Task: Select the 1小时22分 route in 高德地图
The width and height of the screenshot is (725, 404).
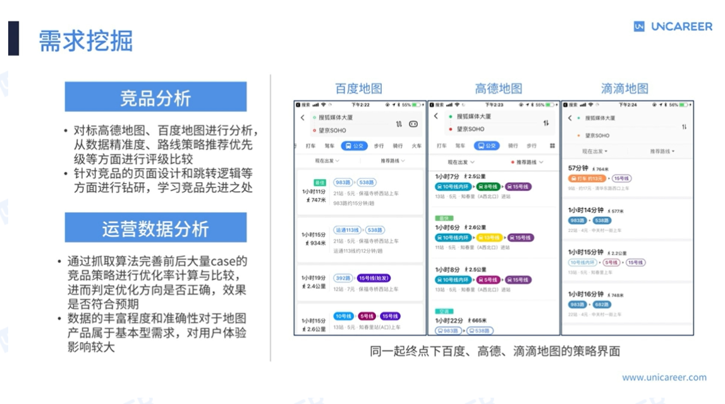Action: 494,321
